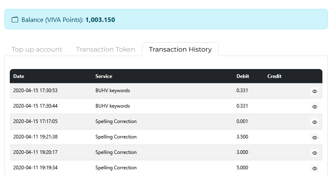333x175 pixels.
Task: Click the date 2020-04-11 19:19:34
Action: pos(35,168)
